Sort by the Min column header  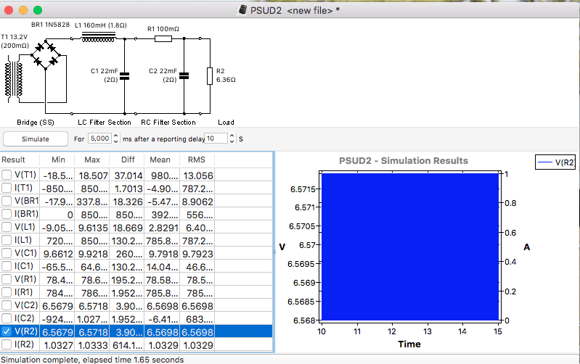click(57, 160)
